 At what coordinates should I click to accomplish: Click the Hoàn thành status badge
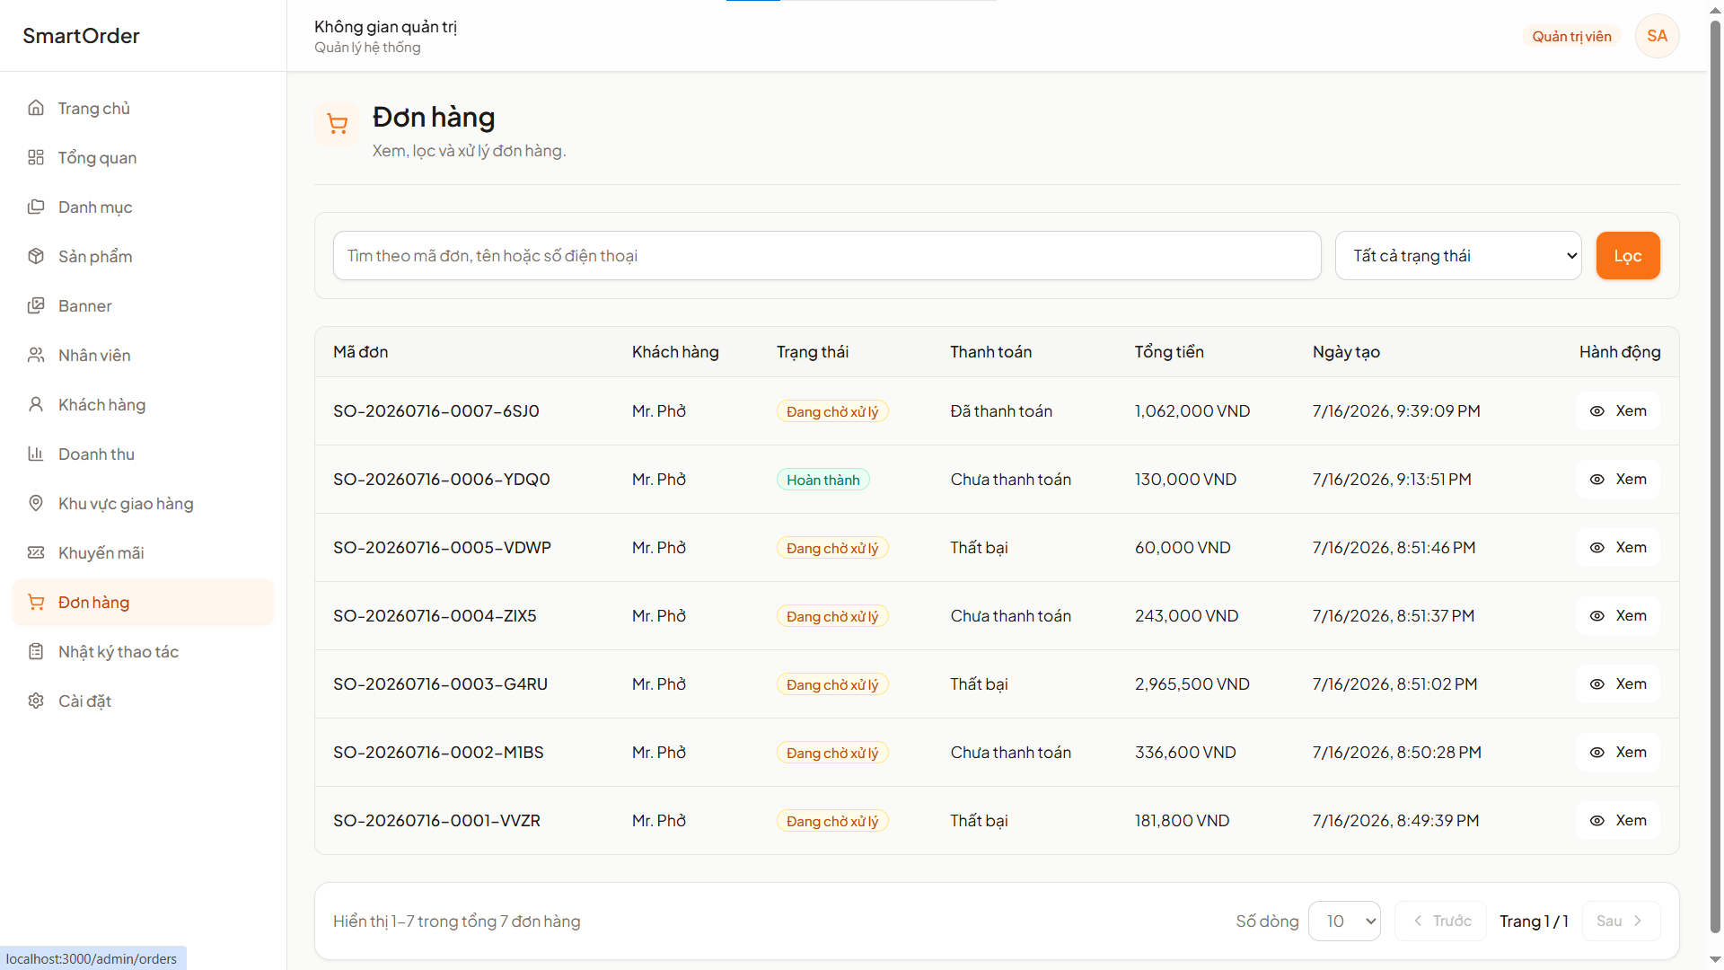pyautogui.click(x=822, y=480)
